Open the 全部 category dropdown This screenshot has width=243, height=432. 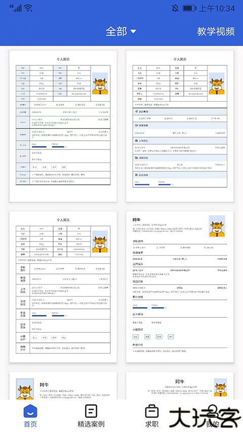coord(120,31)
